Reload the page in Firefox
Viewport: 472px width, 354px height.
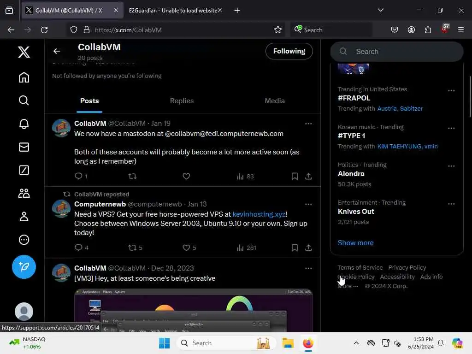tap(44, 30)
